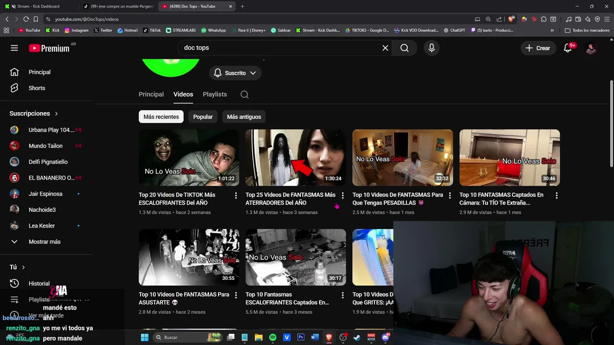Screen dimensions: 614x345
Task: Select the Popular filter chip
Action: (x=203, y=117)
